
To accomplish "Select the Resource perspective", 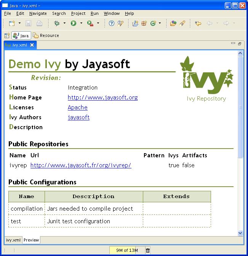I will pyautogui.click(x=46, y=35).
